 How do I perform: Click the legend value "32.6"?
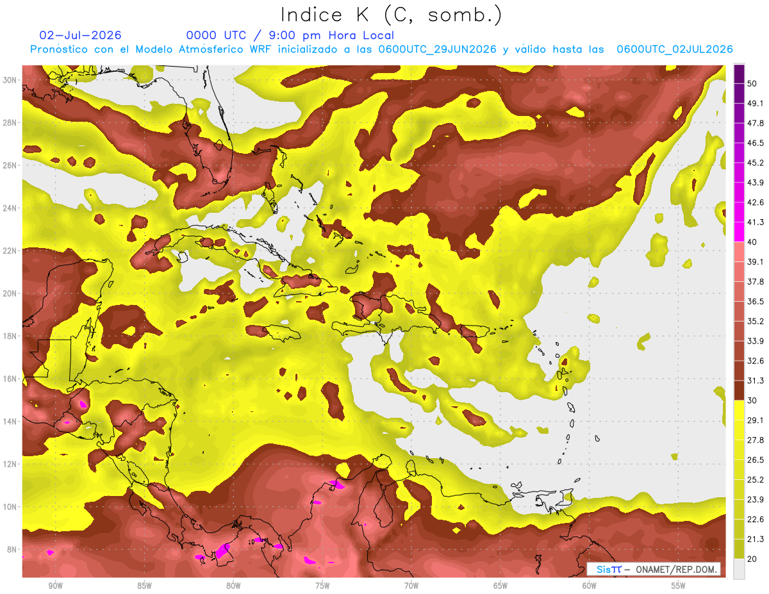click(x=756, y=361)
